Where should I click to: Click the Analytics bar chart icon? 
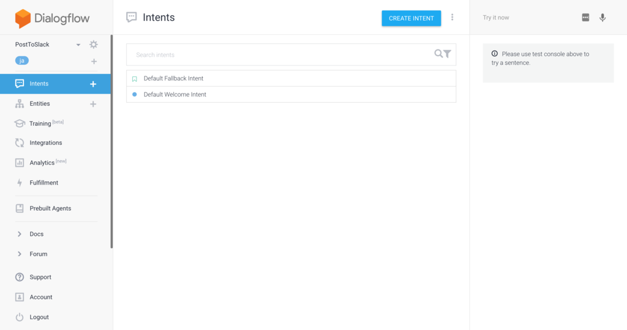[x=20, y=163]
